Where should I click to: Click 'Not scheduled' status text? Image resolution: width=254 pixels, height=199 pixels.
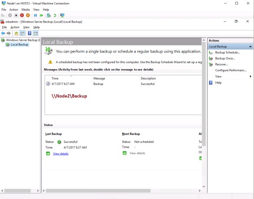pos(144,142)
